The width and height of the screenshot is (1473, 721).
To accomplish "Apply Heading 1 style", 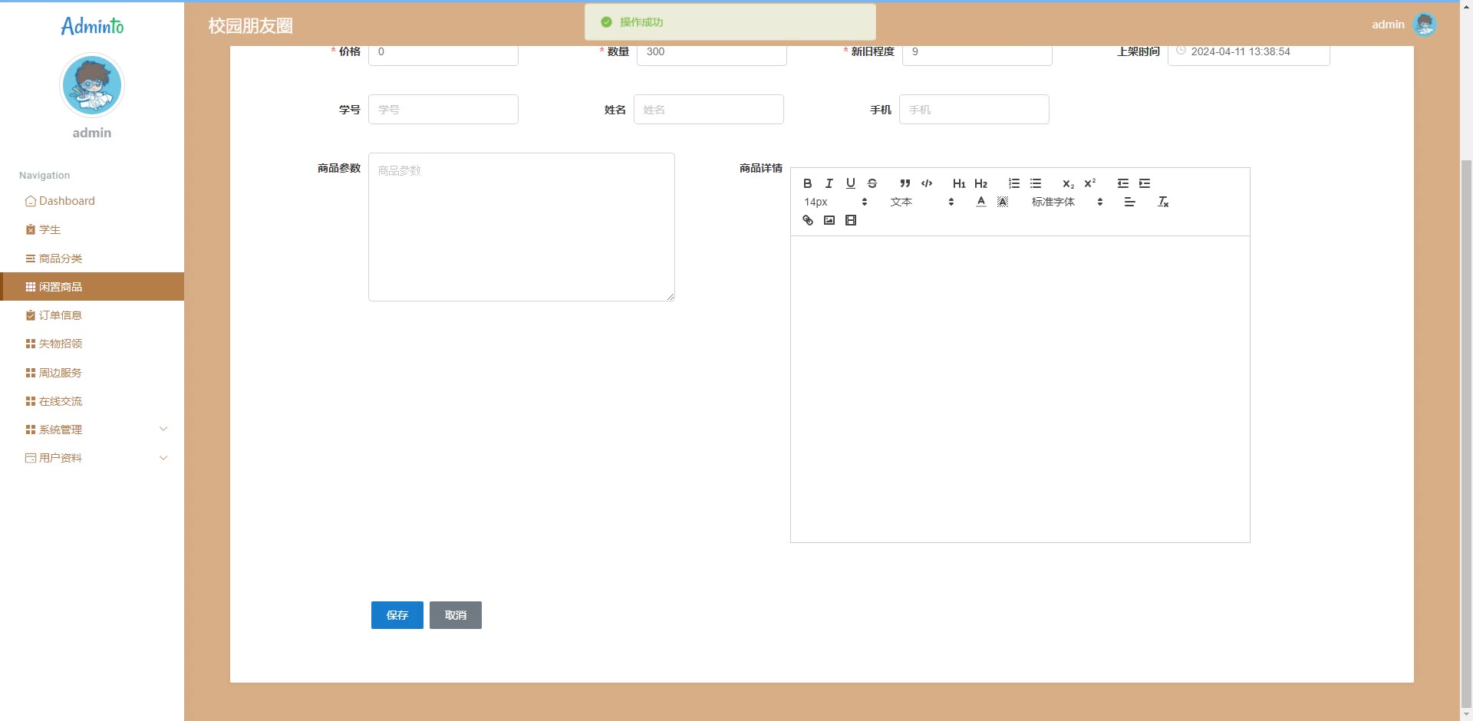I will [959, 183].
